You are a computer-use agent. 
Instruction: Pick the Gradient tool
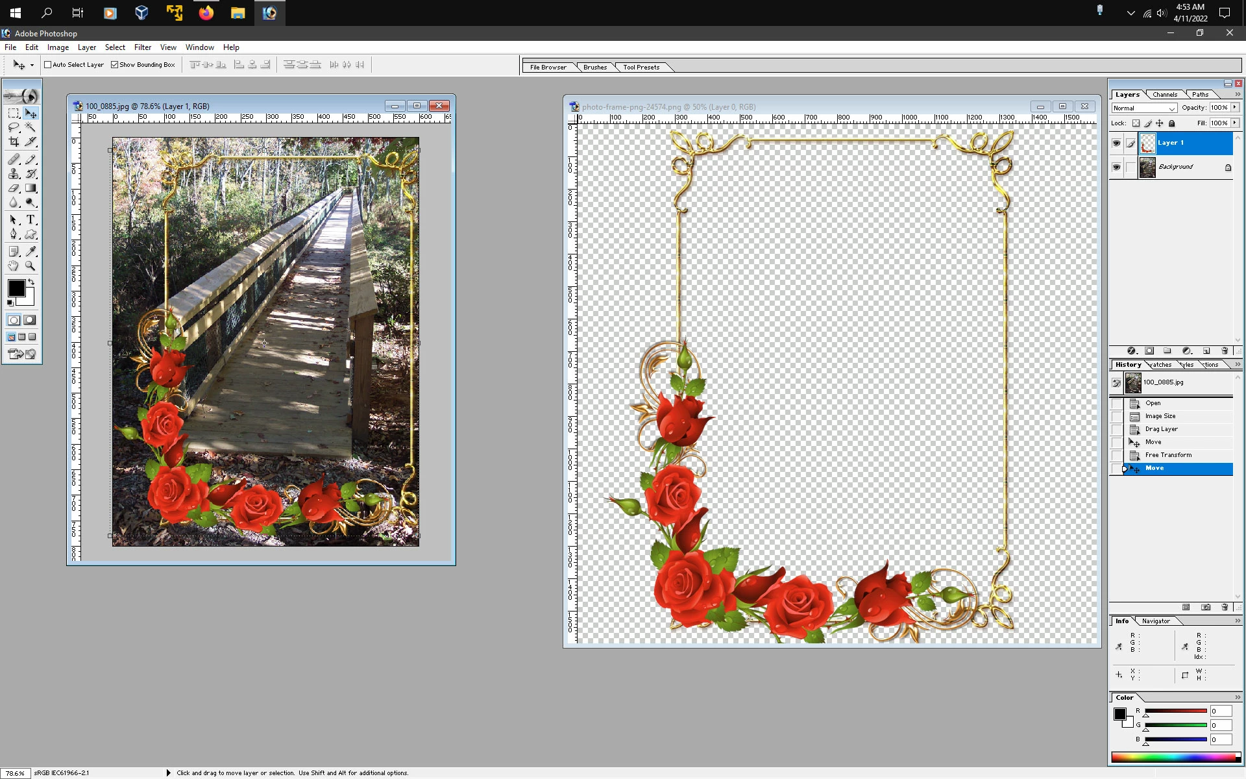pos(31,188)
